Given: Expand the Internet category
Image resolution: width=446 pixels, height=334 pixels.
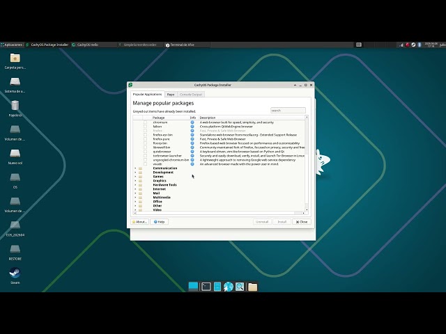Looking at the screenshot, I should tap(135, 189).
